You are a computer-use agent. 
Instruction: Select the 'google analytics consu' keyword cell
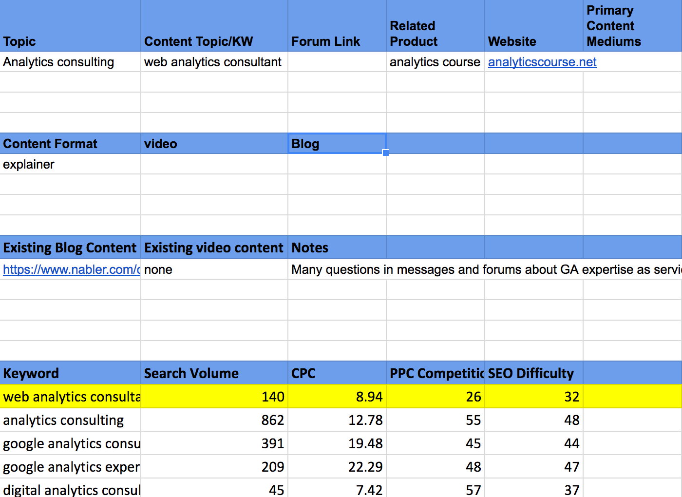(x=71, y=443)
